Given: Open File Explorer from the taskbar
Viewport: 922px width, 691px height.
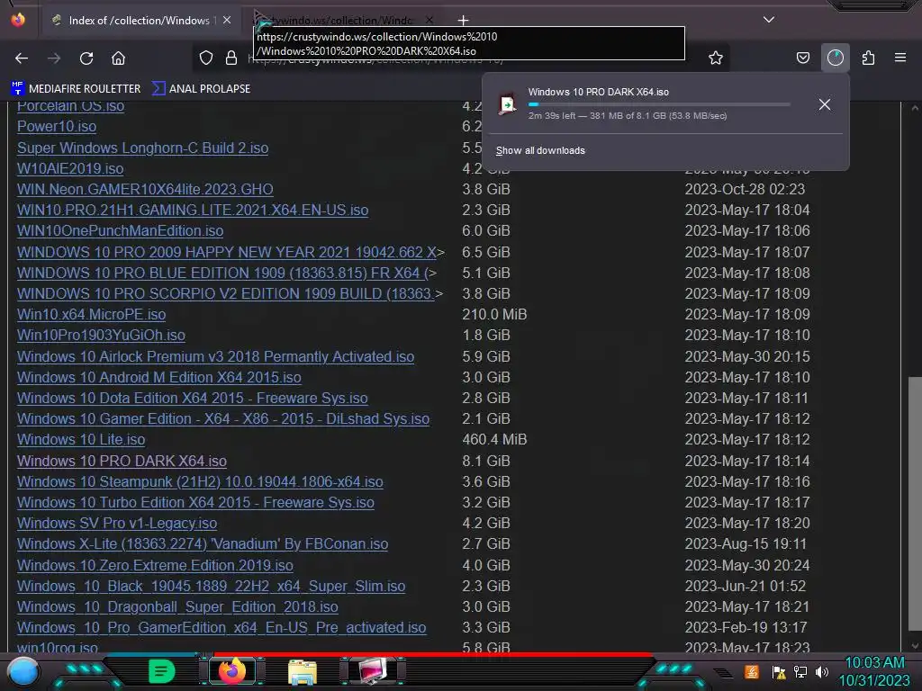Looking at the screenshot, I should [x=303, y=671].
